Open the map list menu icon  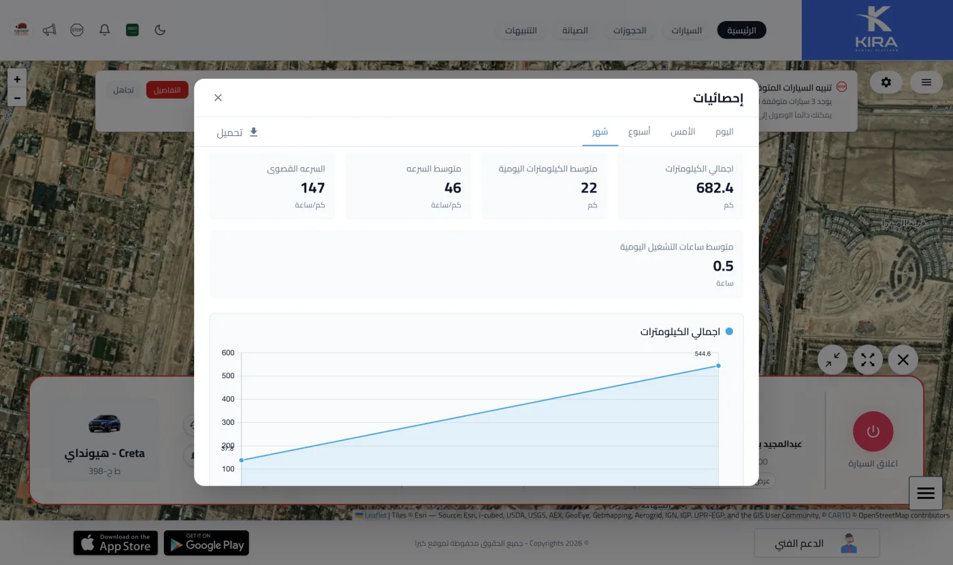(926, 82)
